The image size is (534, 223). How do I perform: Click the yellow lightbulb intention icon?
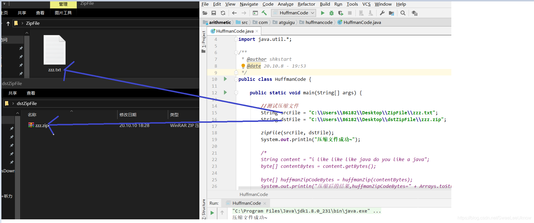(243, 66)
